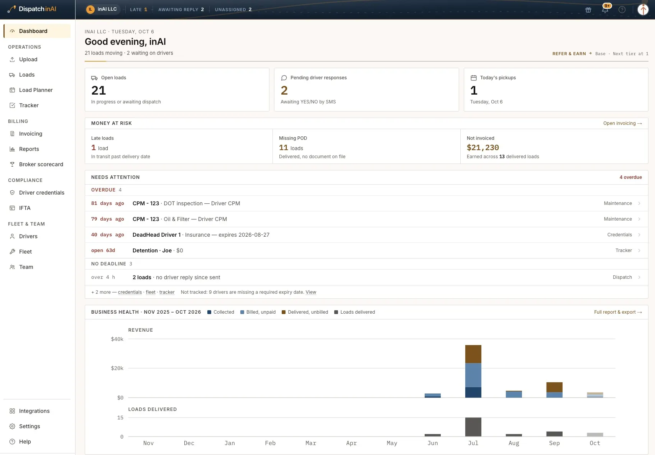Open the Integrations page

click(x=37, y=411)
